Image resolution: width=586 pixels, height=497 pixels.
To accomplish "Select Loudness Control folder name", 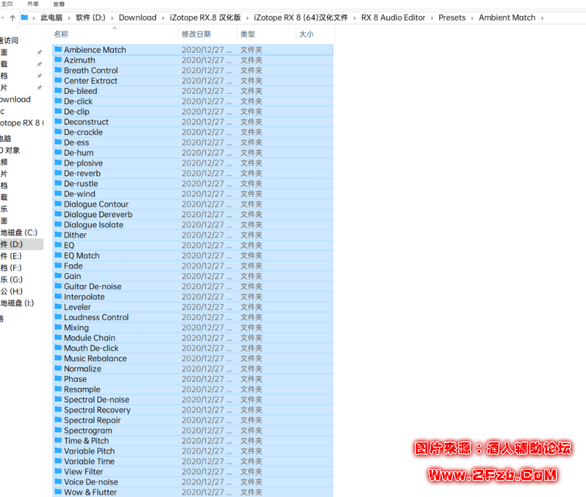I will (96, 317).
